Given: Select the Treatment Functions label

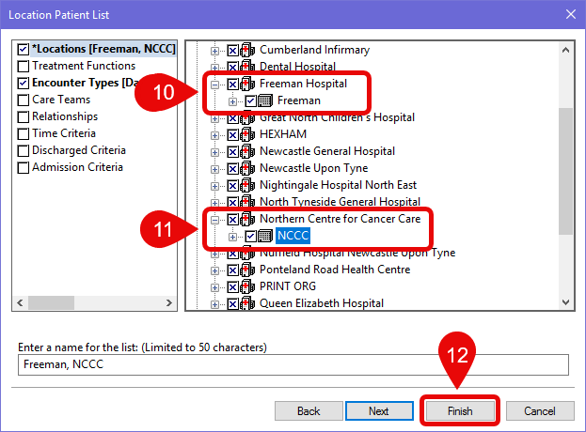Looking at the screenshot, I should [x=84, y=66].
